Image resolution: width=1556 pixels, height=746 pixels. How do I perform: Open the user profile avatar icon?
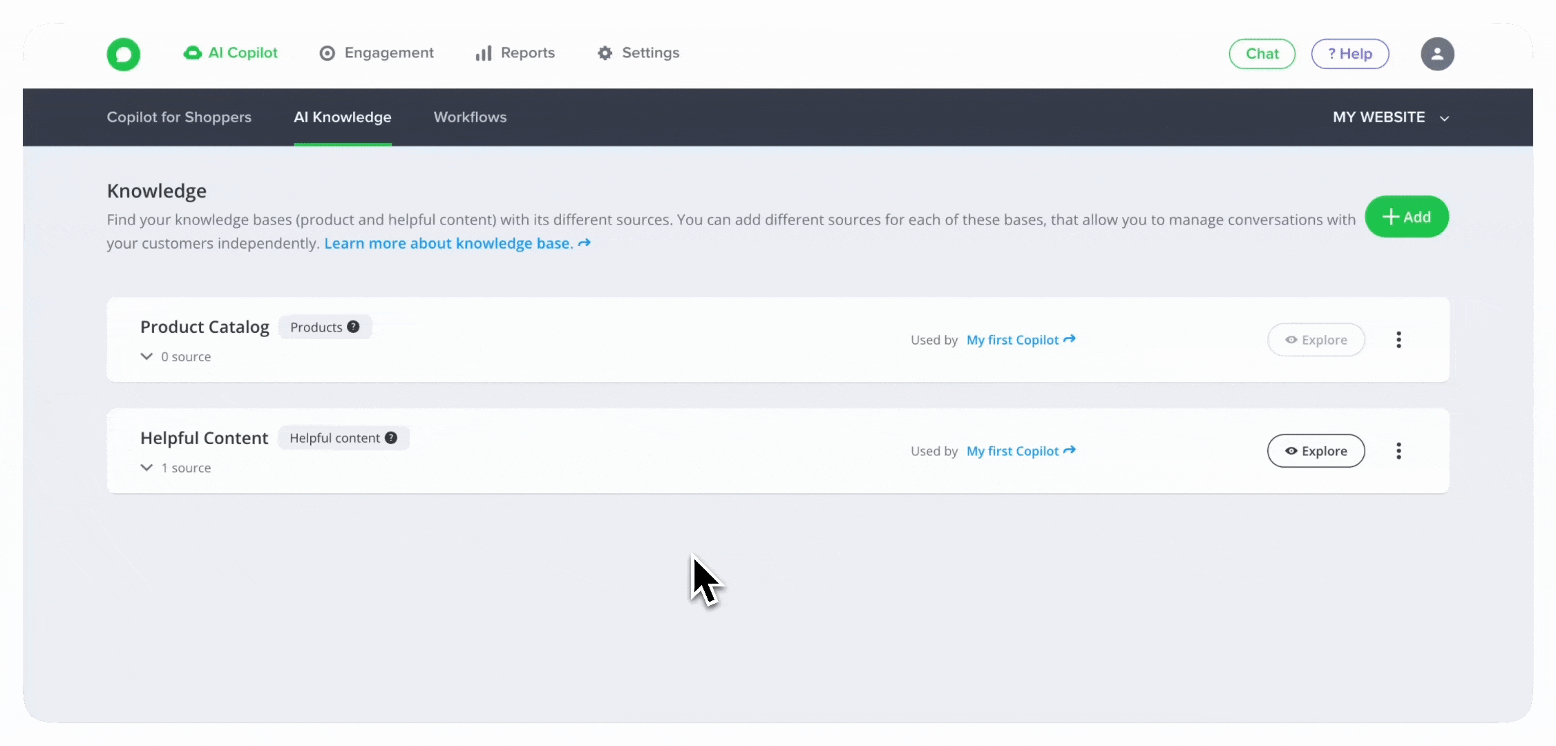coord(1437,54)
